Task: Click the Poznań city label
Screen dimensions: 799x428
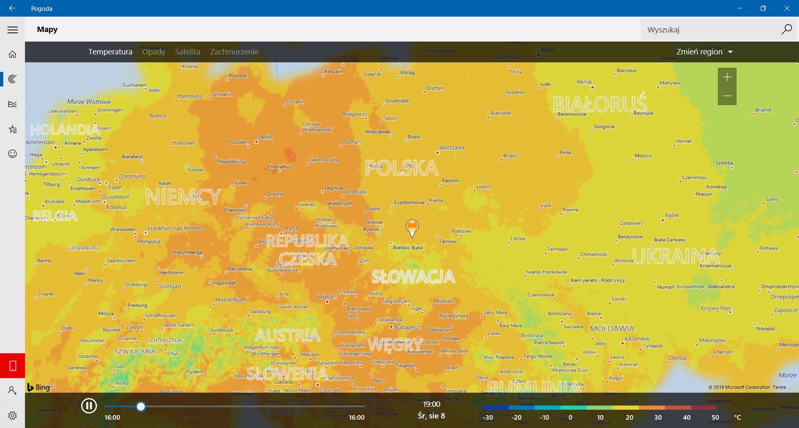Action: point(351,142)
